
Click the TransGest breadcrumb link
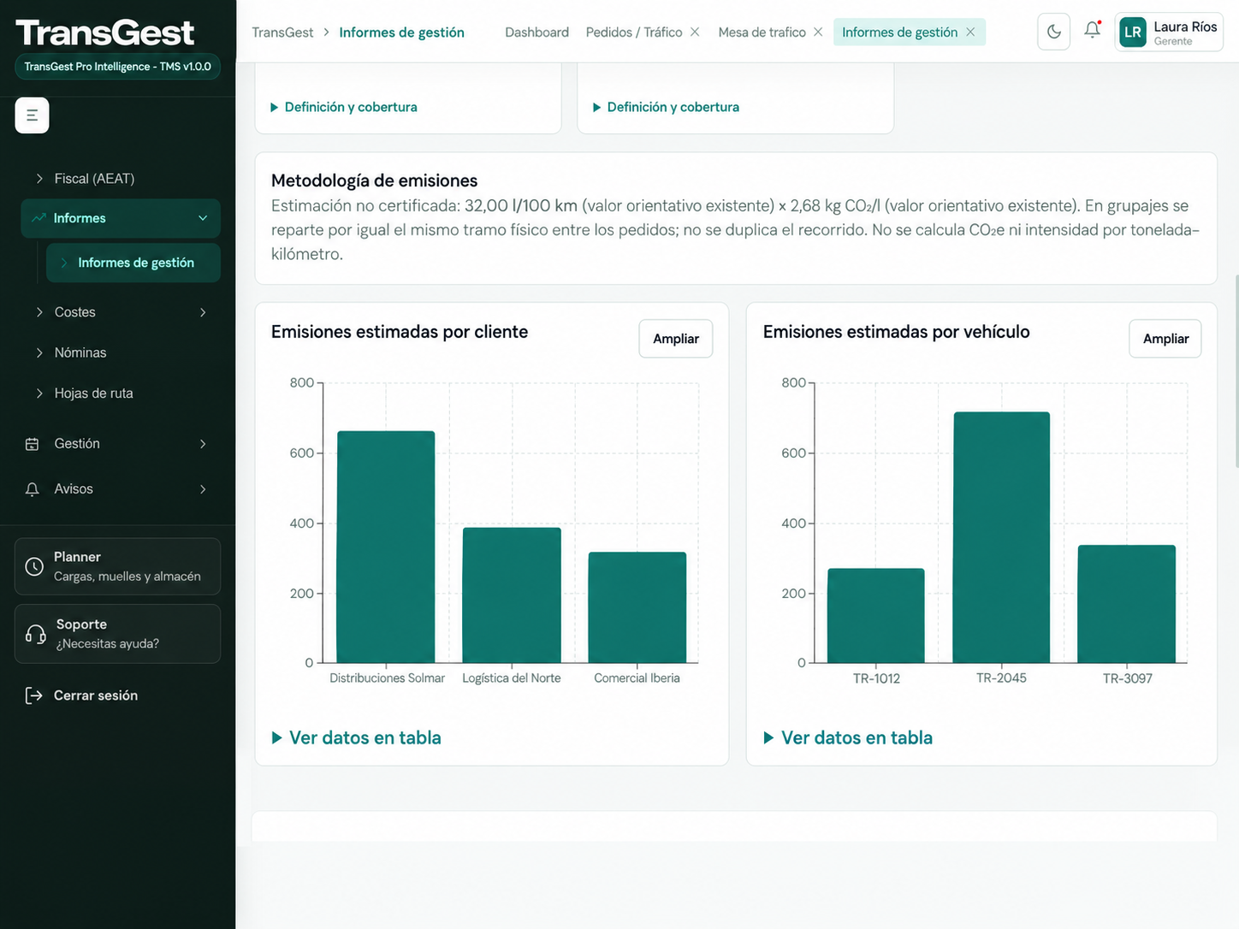tap(282, 32)
